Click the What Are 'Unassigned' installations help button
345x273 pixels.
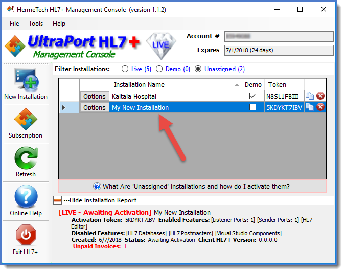192,186
